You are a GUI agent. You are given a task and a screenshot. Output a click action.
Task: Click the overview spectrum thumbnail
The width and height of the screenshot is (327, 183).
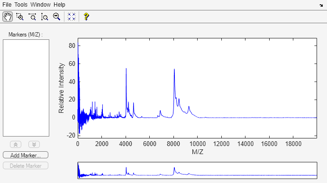pos(197,170)
